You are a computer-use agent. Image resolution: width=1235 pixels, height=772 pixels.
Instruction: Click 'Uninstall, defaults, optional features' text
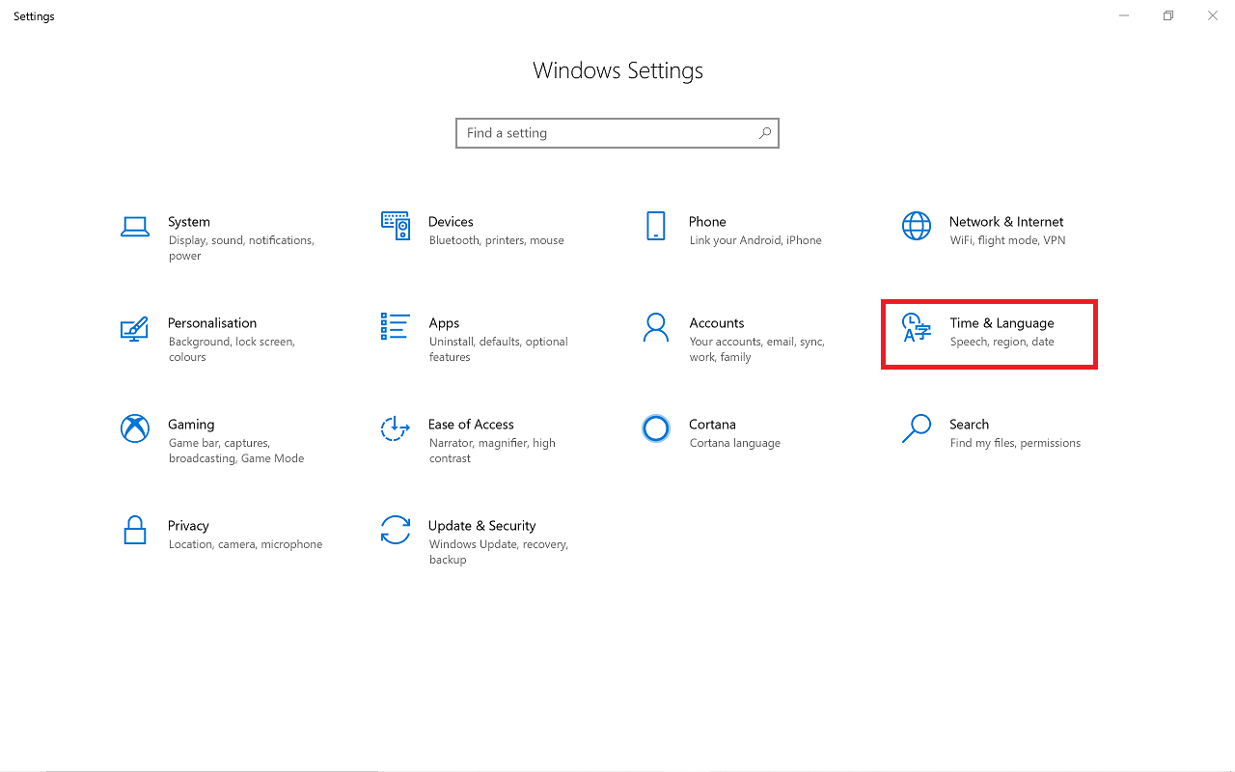(499, 349)
